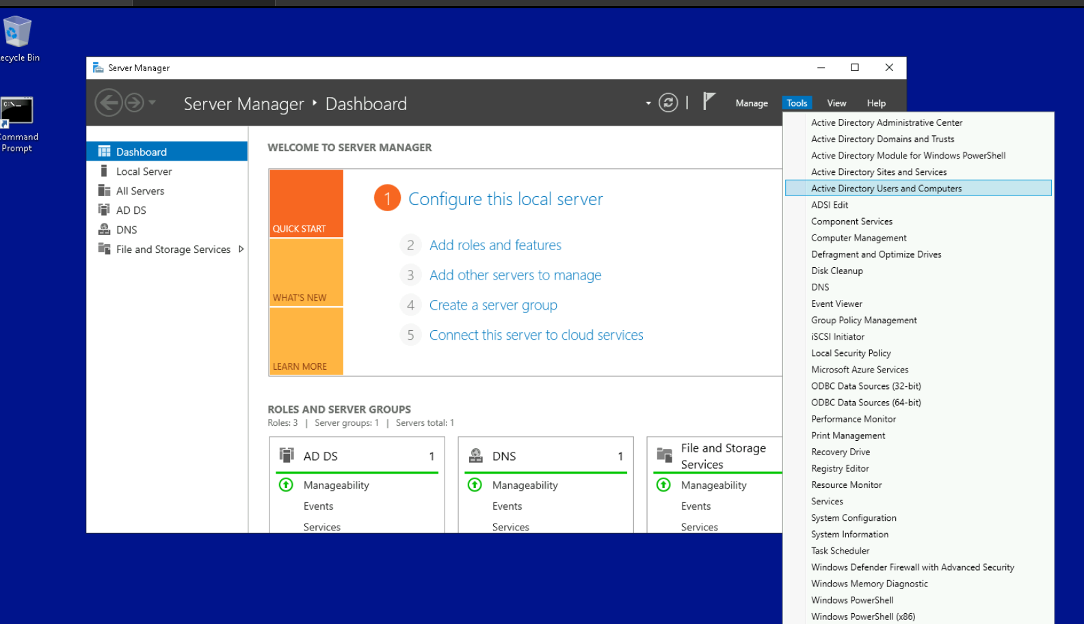Open Events in the DNS tile
Viewport: 1084px width, 624px height.
507,506
